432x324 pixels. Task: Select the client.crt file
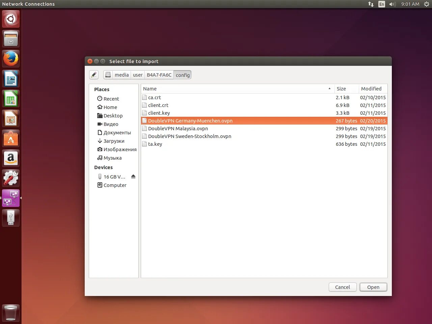pos(264,105)
